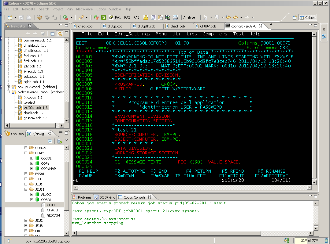Close the cobhost - je3270 tab
Viewport: 330px width, 244px height.
[x=260, y=26]
